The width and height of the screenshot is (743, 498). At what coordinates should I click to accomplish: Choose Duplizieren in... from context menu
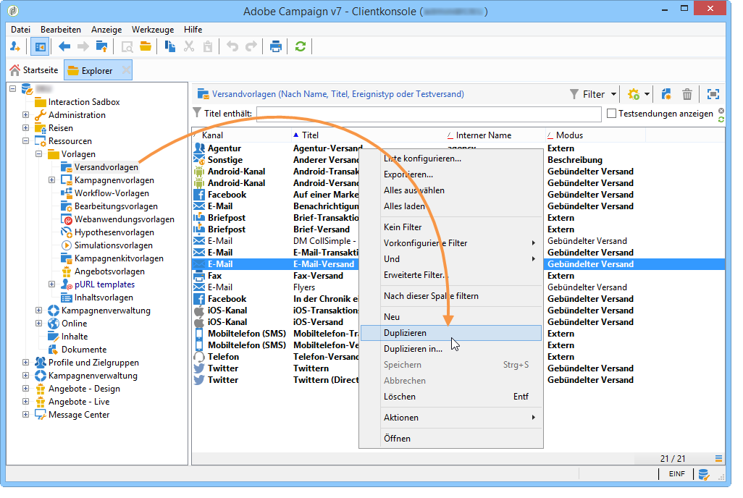pos(450,349)
